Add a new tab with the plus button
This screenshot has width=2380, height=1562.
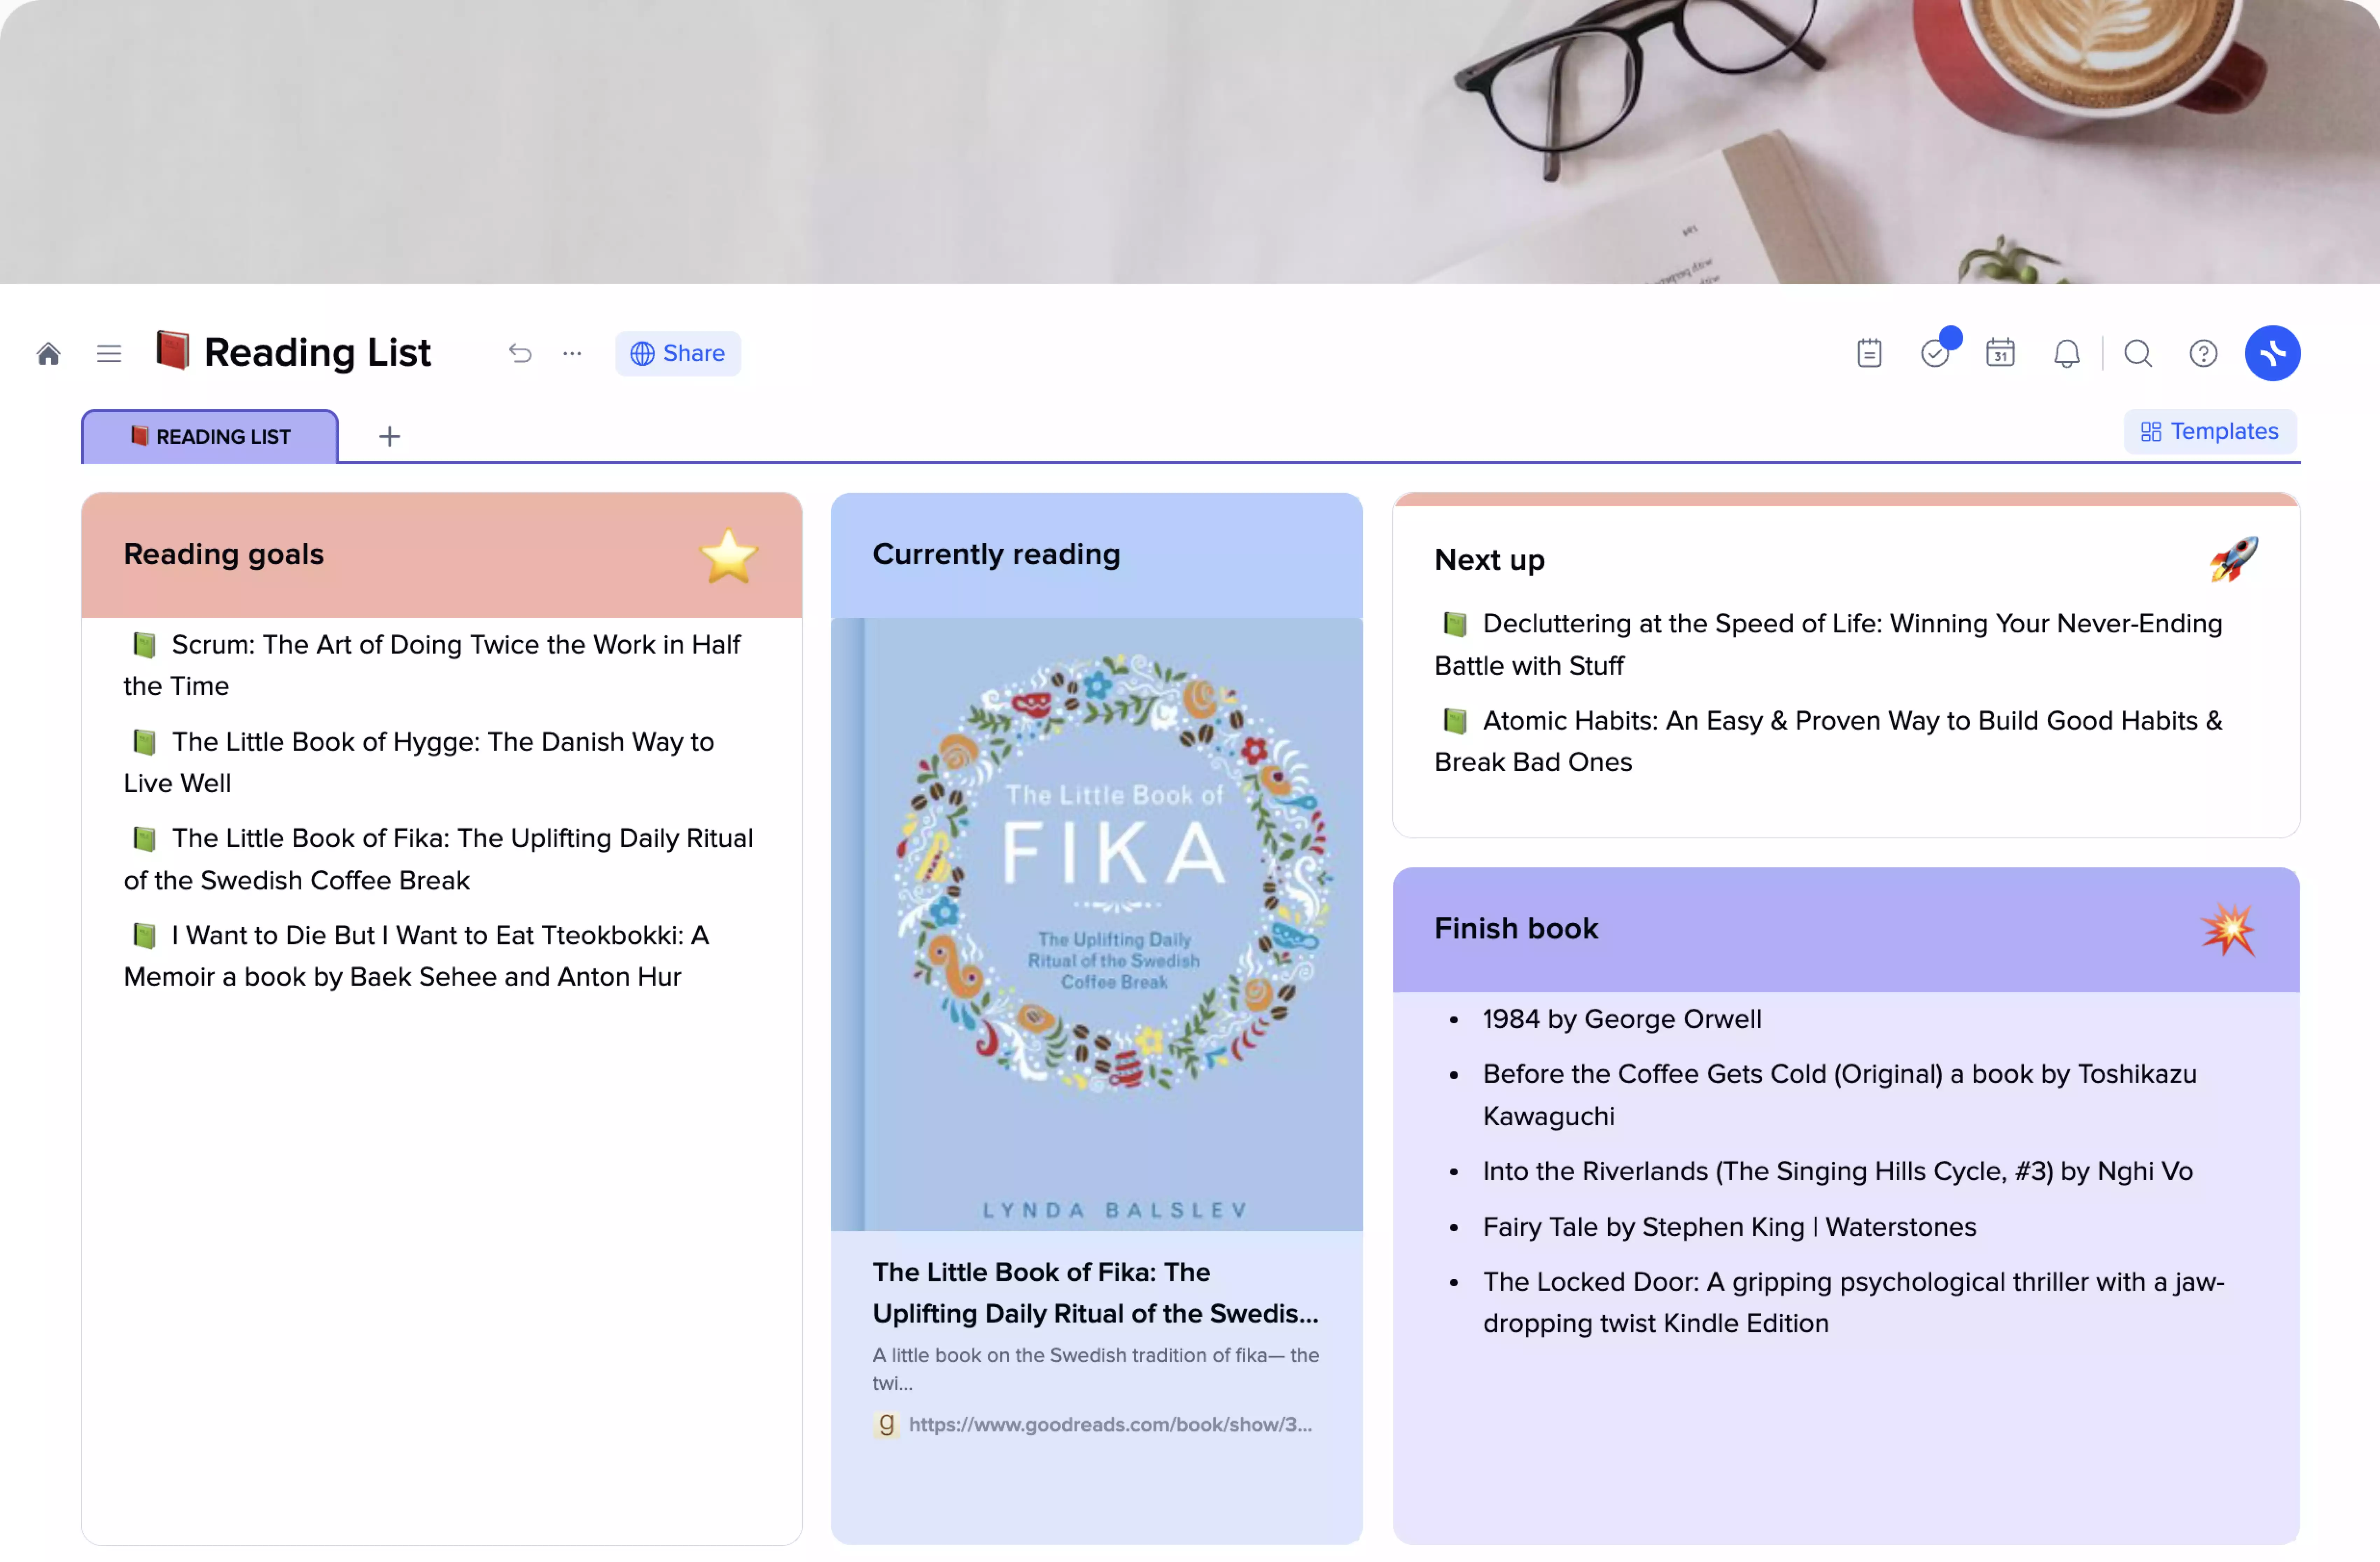pos(389,435)
